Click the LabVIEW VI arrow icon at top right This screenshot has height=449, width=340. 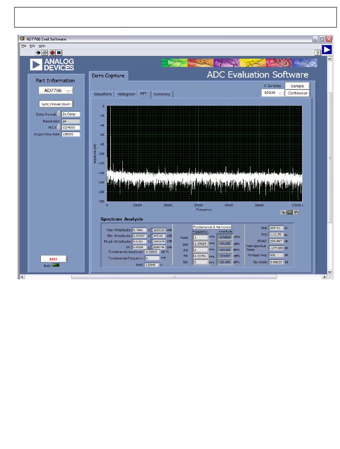click(x=327, y=50)
